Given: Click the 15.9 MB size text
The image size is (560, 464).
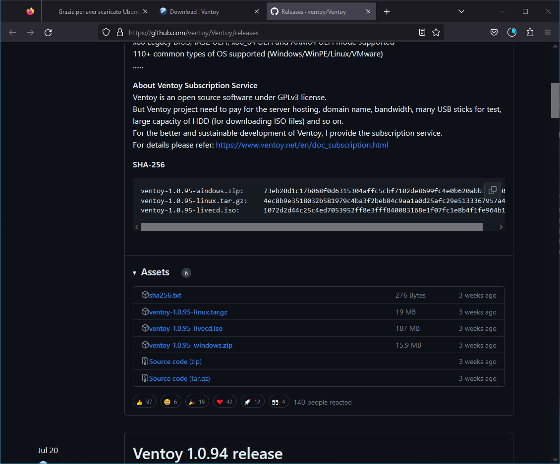Looking at the screenshot, I should click(x=408, y=345).
